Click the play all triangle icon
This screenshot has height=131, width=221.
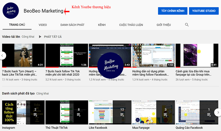pos(40,37)
